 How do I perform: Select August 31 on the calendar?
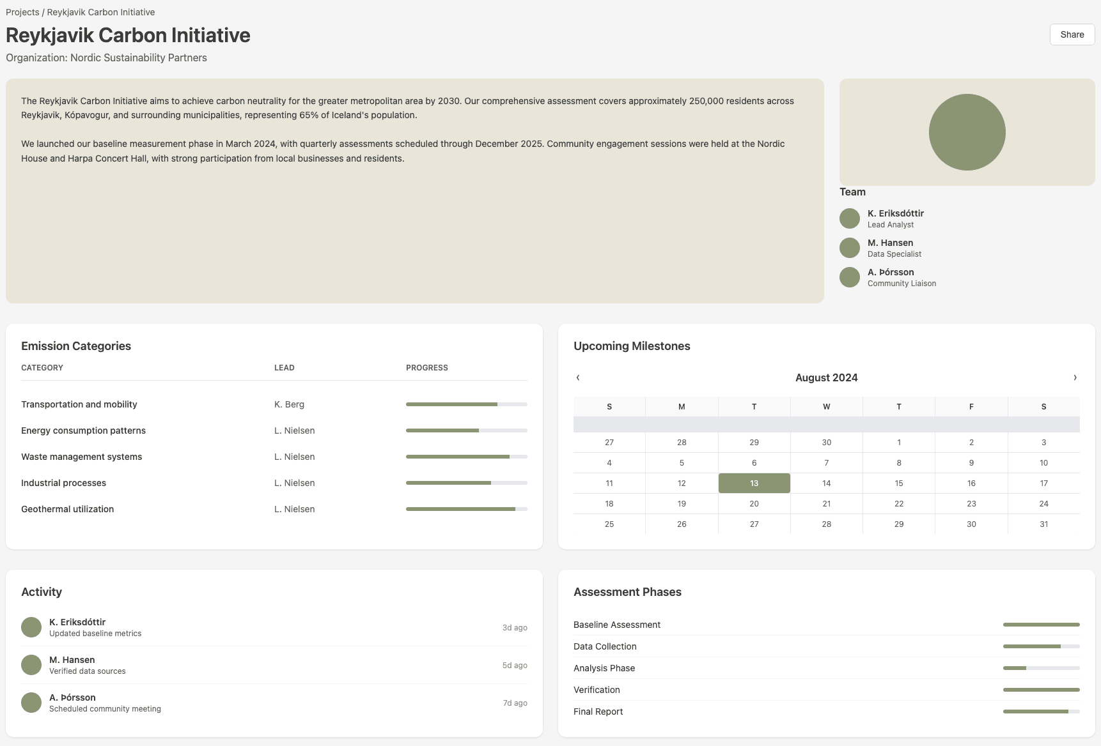pyautogui.click(x=1043, y=524)
